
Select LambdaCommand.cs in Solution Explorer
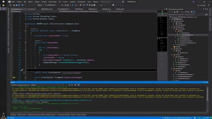tap(186, 41)
